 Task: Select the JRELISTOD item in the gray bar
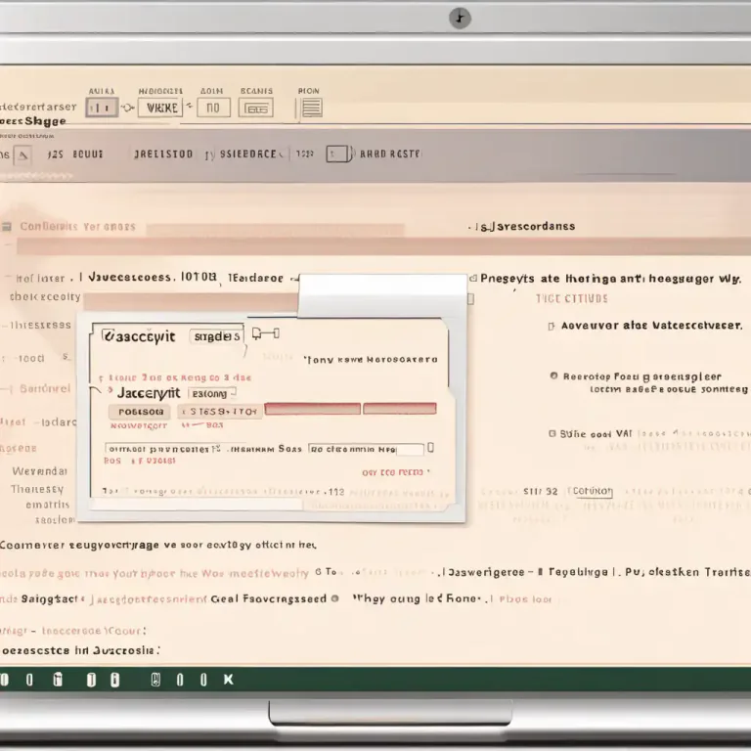tap(163, 155)
